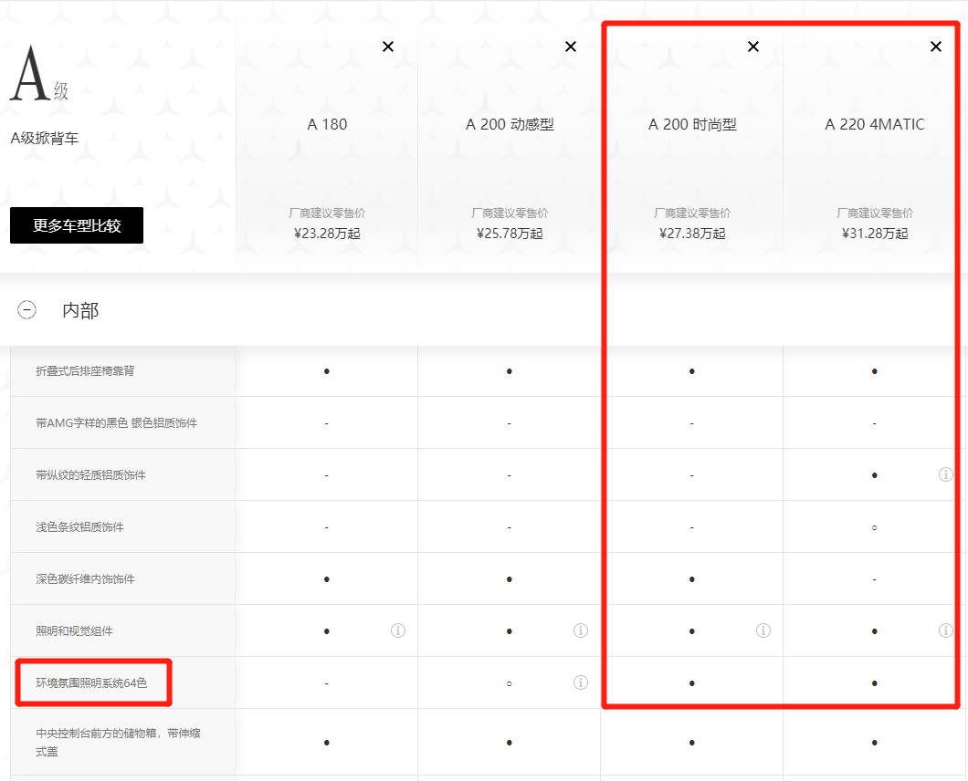
Task: Open info icon for 带纵纹的轻质铝质饰件 on A 220 4MATIC
Action: [x=946, y=474]
